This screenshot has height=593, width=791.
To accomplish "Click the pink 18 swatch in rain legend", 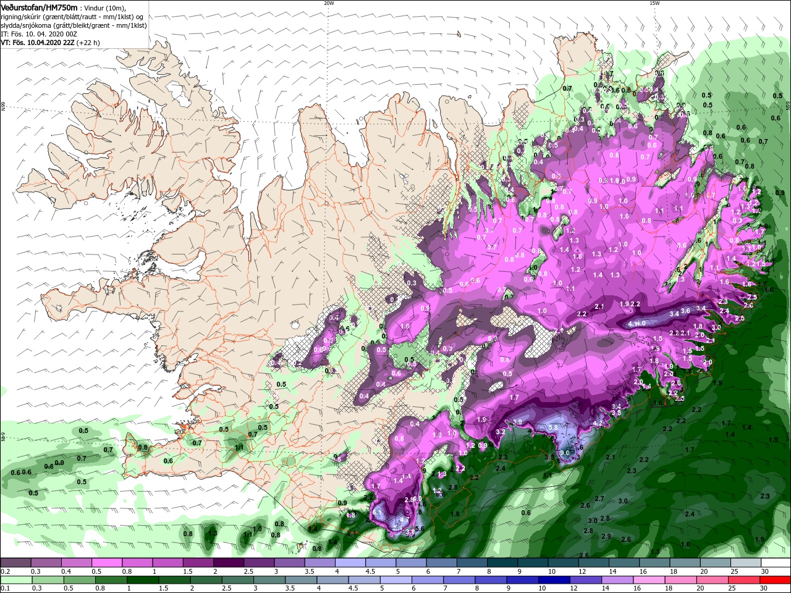I will pos(680,580).
